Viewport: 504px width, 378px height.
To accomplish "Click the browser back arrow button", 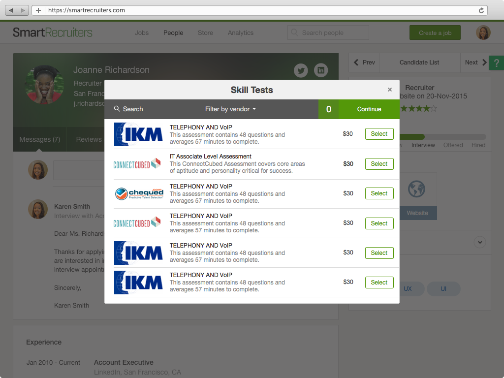I will (x=11, y=10).
